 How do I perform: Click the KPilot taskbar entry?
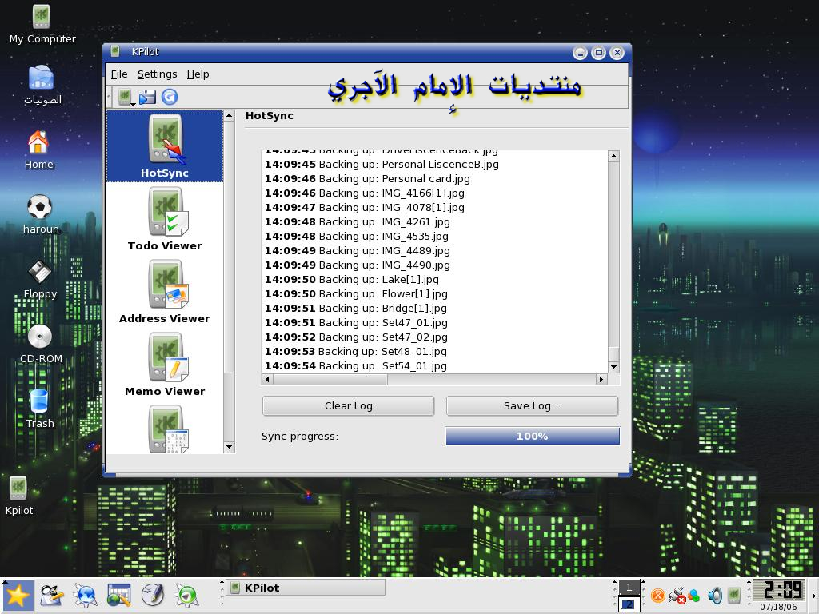click(x=306, y=588)
